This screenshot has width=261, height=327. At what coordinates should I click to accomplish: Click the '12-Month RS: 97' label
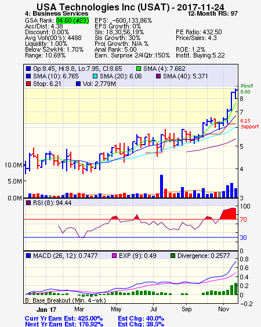click(x=213, y=14)
